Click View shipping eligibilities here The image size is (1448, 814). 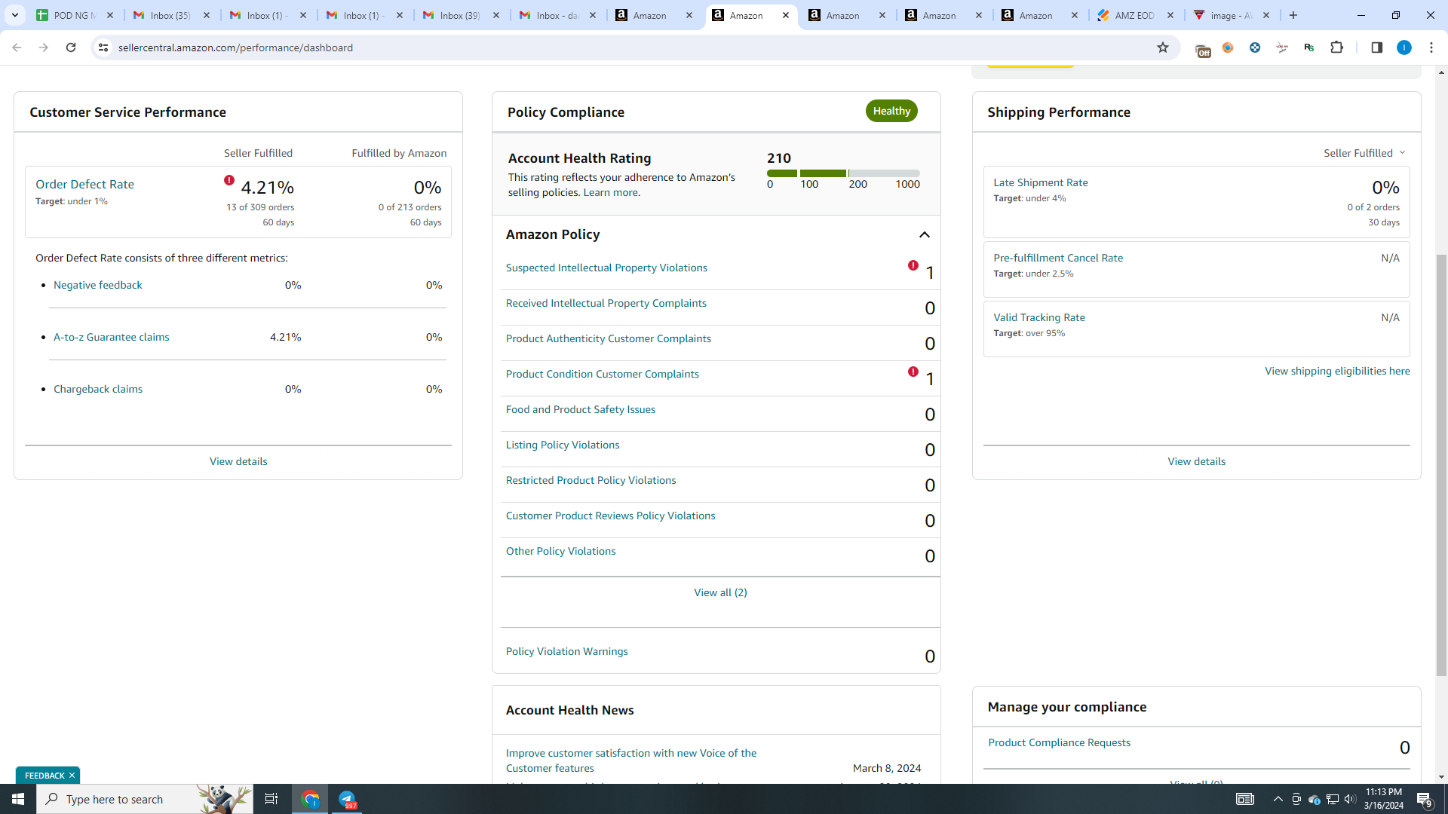pos(1337,371)
